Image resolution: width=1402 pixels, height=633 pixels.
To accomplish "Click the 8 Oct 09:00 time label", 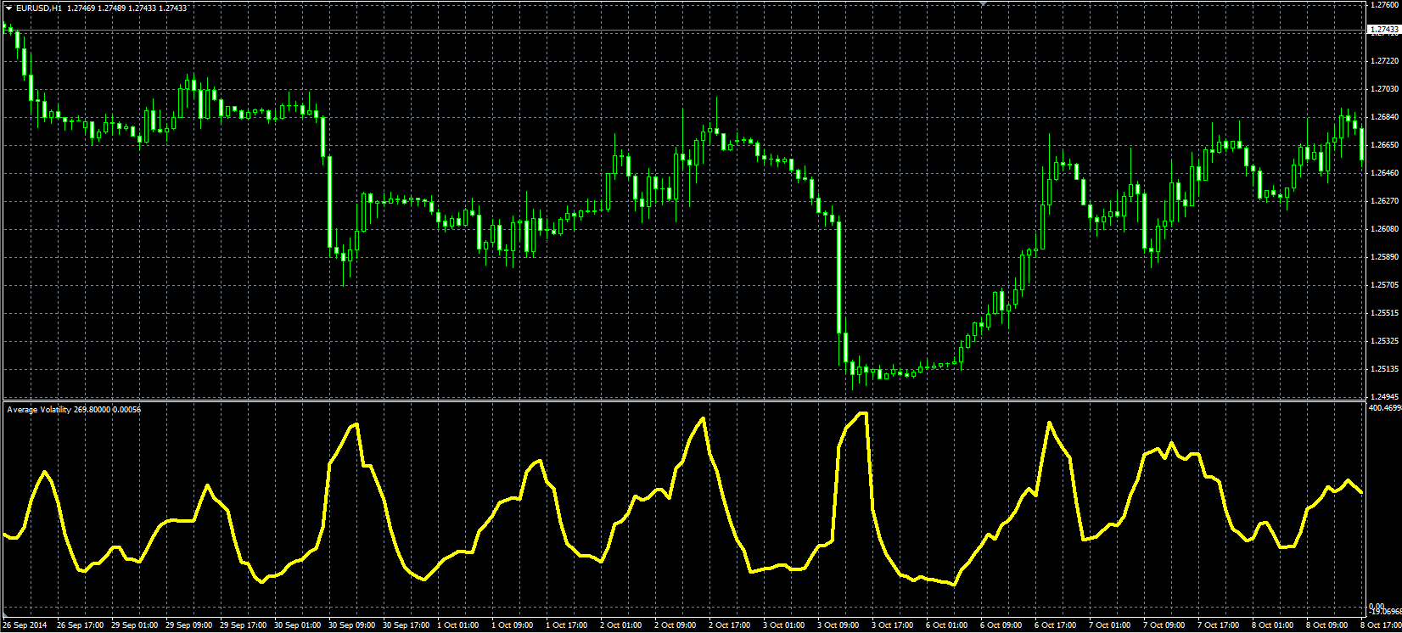I will (1329, 625).
